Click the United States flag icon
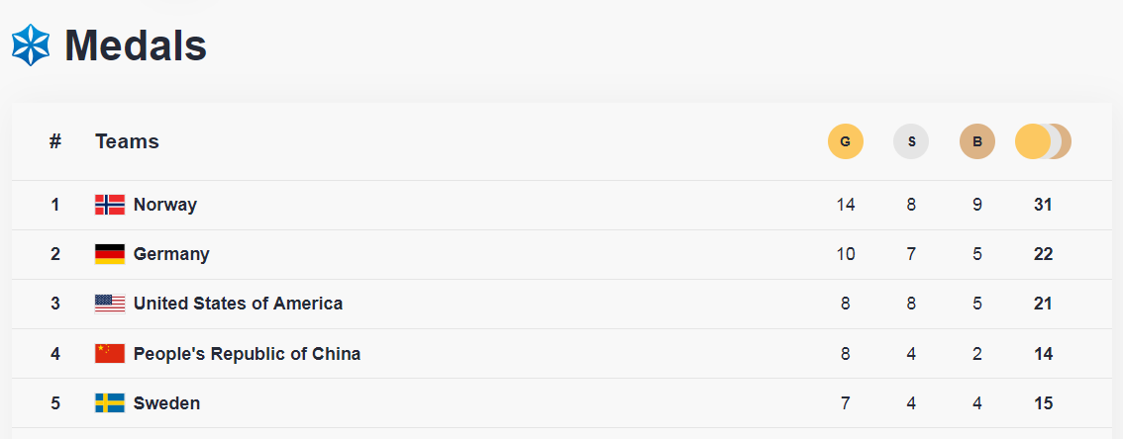Screen dimensions: 1123x439 pyautogui.click(x=110, y=304)
